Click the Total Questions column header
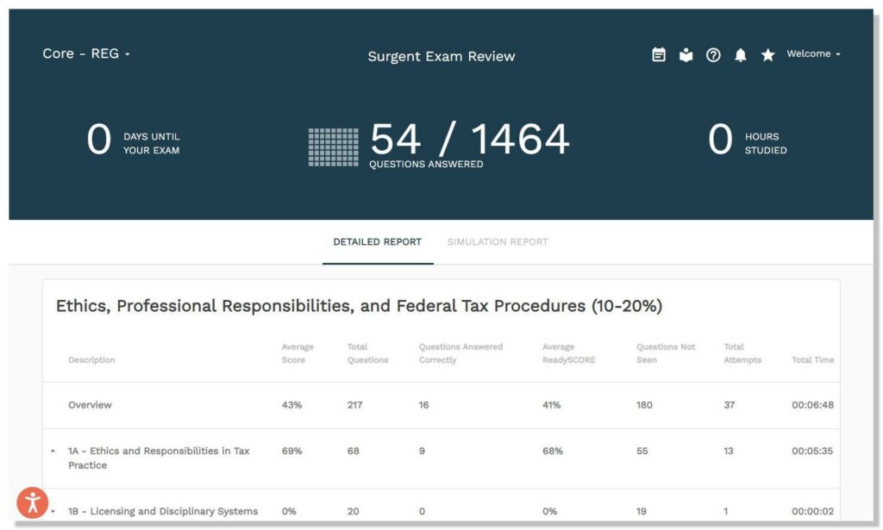 pos(367,353)
